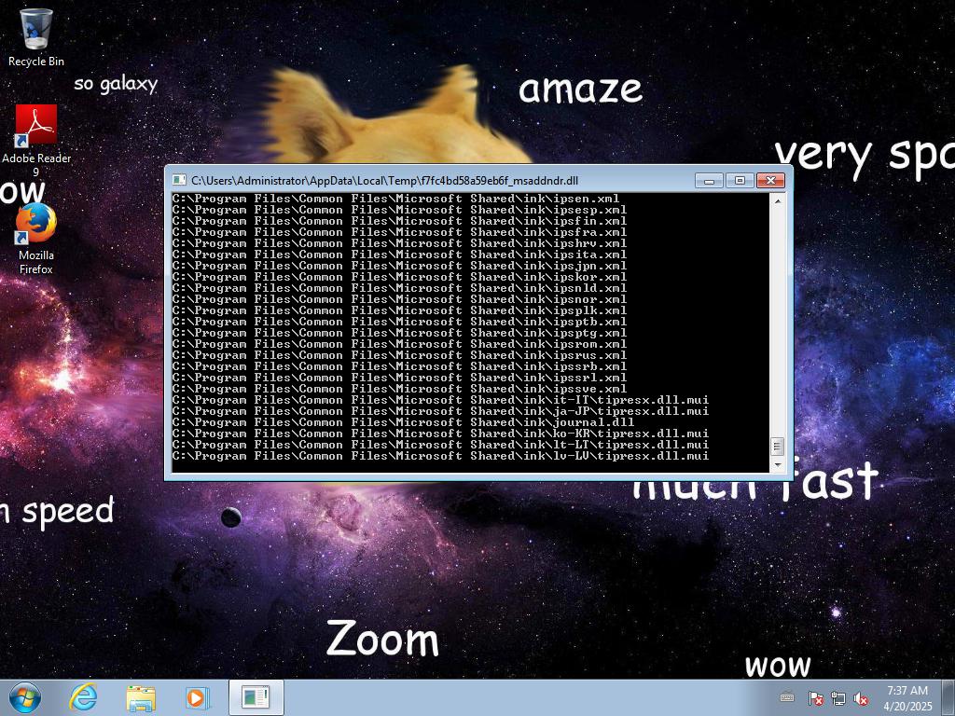Click the console line with ja-JP\tipresx.dll.mui

coord(441,411)
